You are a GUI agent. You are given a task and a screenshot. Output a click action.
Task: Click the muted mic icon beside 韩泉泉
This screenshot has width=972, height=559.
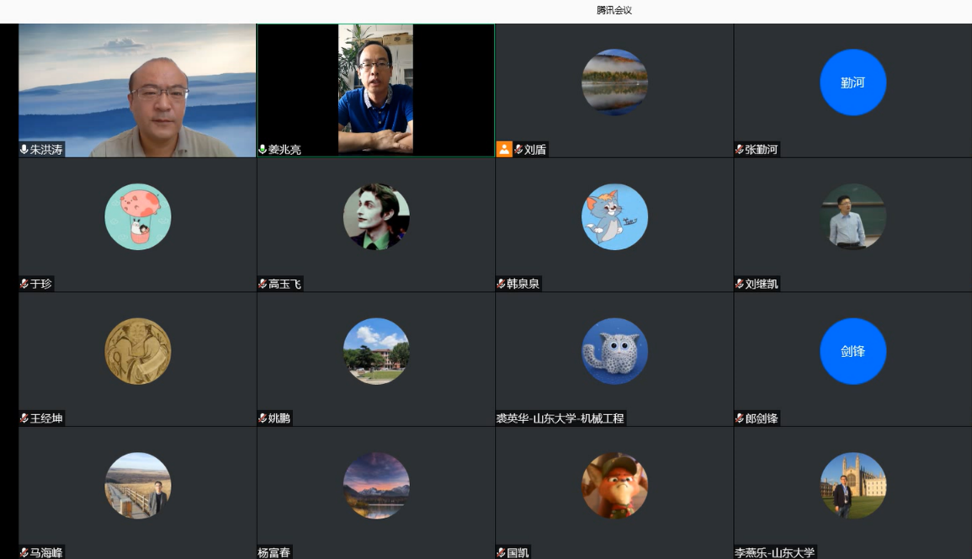click(x=501, y=284)
